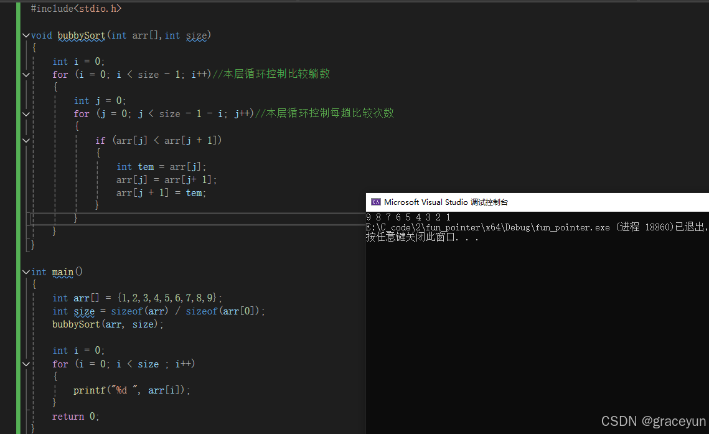Click the comment 本层循环控制比较躺数

click(x=271, y=73)
